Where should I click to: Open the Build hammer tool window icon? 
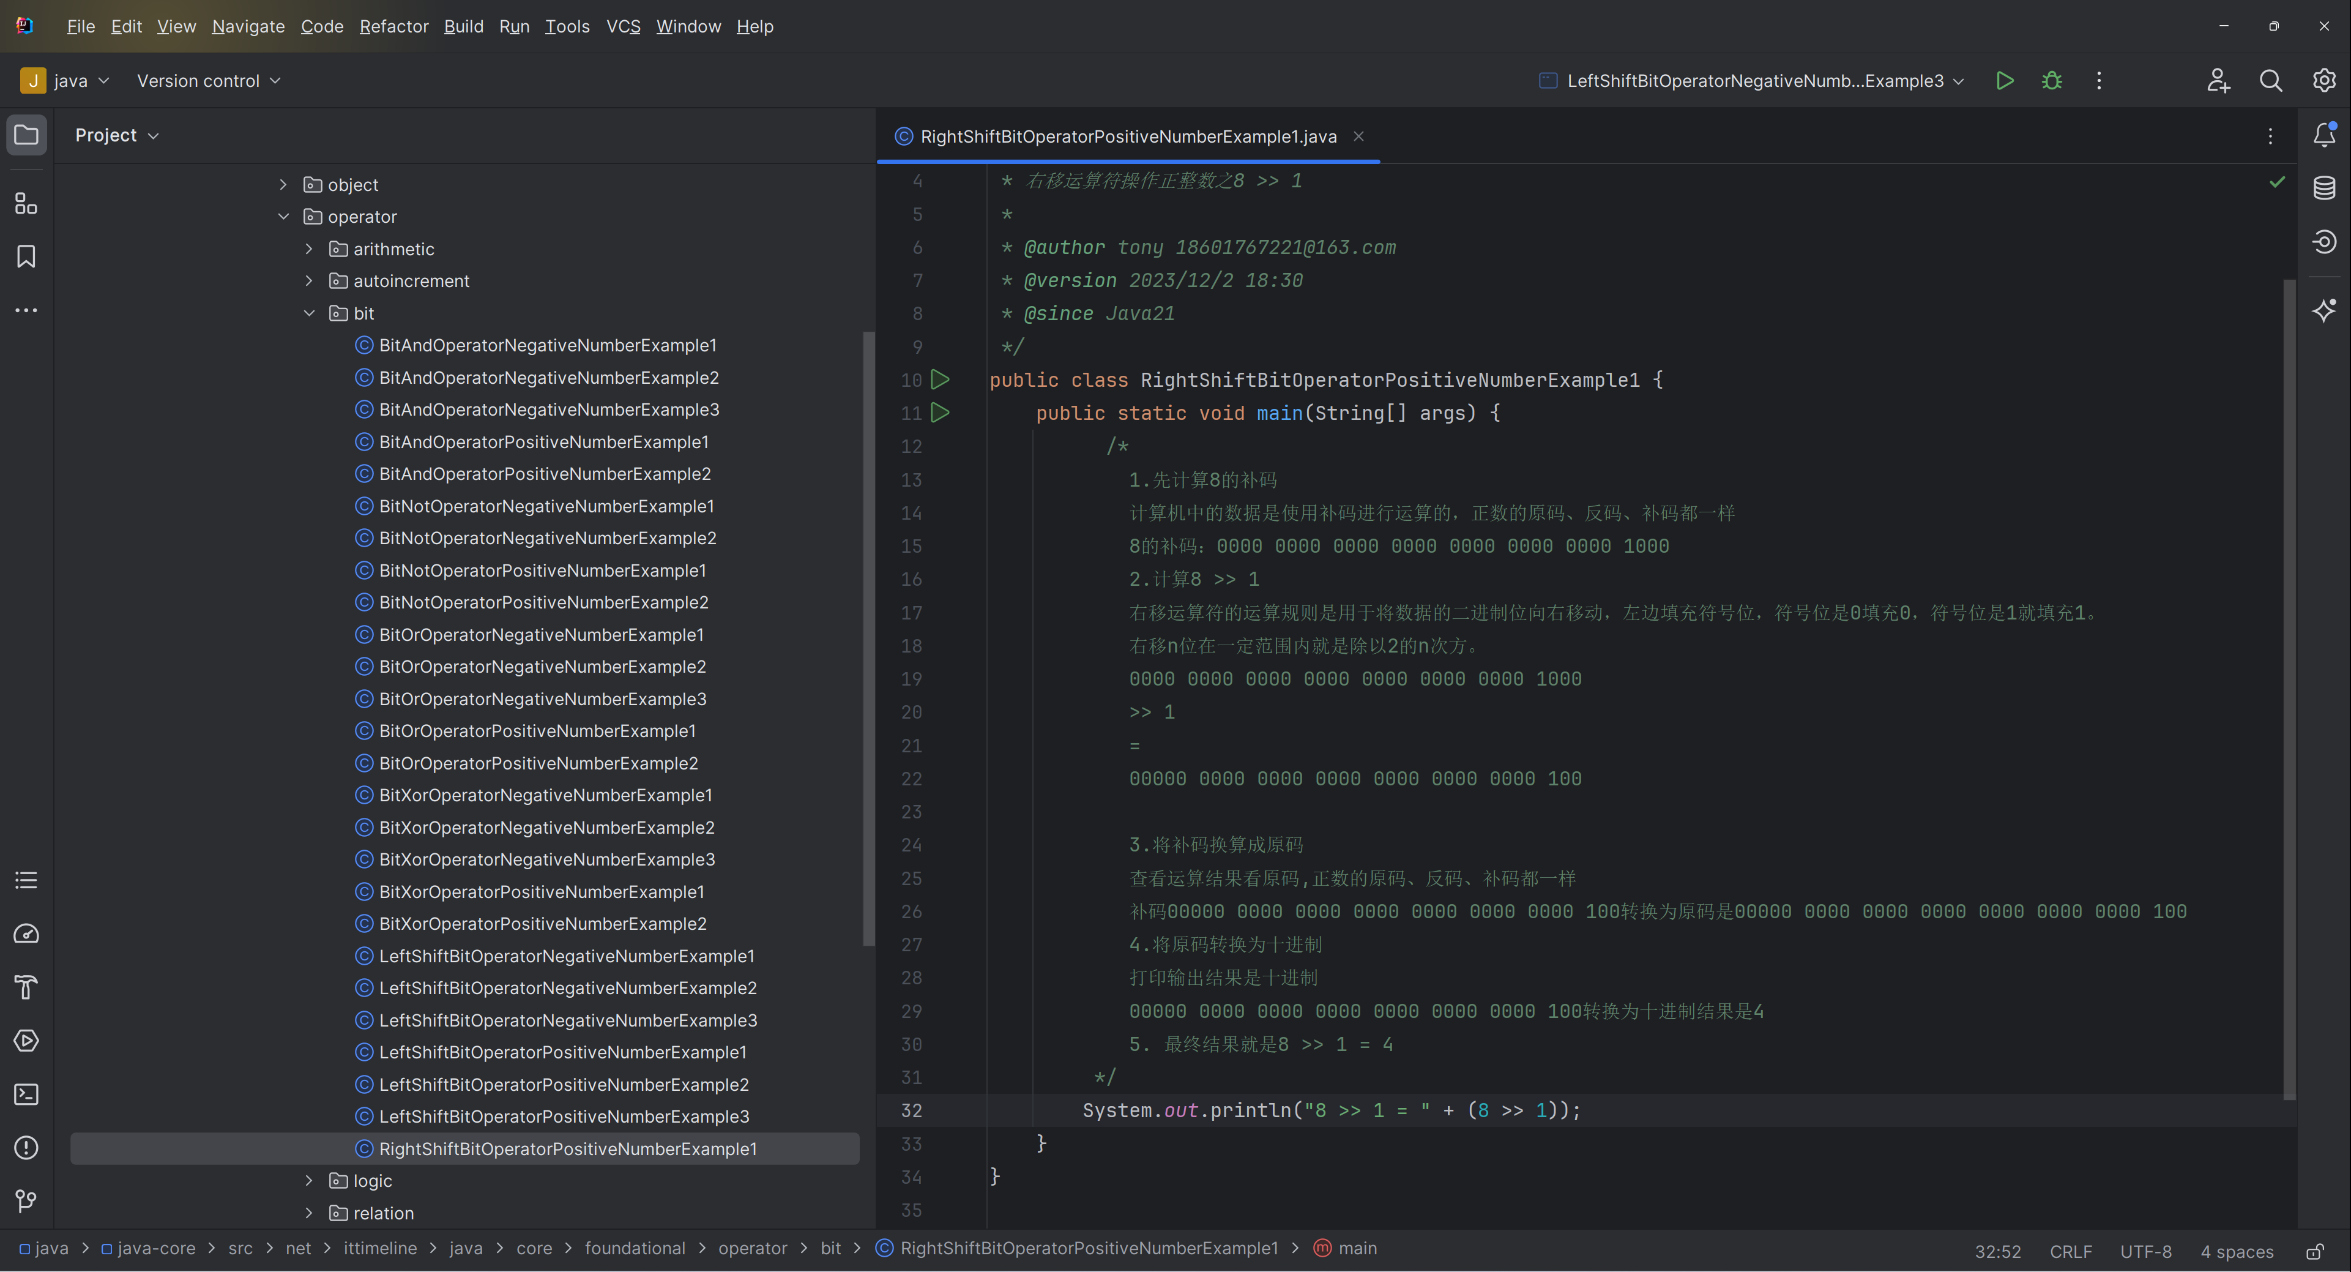tap(26, 987)
